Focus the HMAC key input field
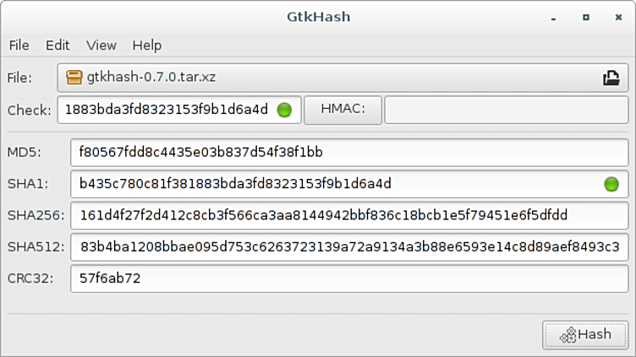The image size is (636, 357). 506,110
